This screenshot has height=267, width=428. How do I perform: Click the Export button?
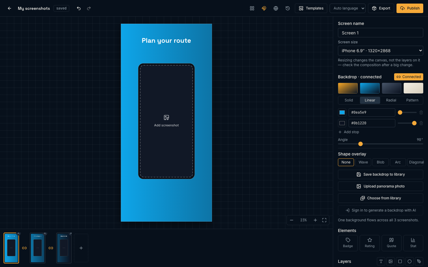point(381,8)
